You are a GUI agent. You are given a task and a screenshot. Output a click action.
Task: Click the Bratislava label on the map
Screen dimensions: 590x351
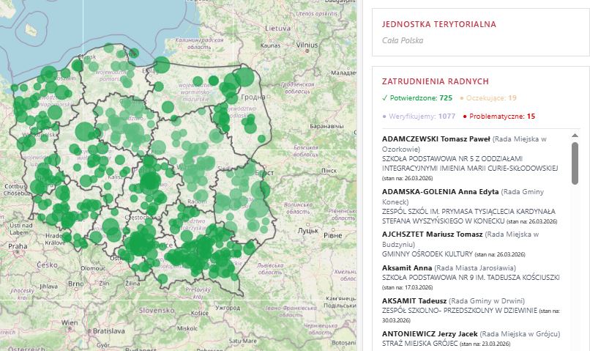pyautogui.click(x=106, y=330)
